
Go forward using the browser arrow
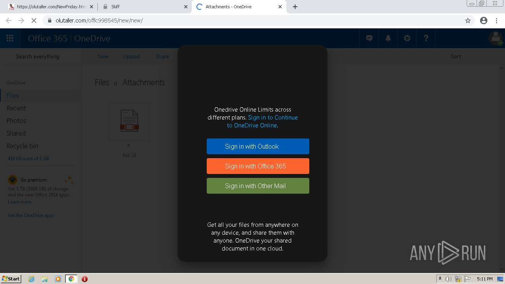21,21
